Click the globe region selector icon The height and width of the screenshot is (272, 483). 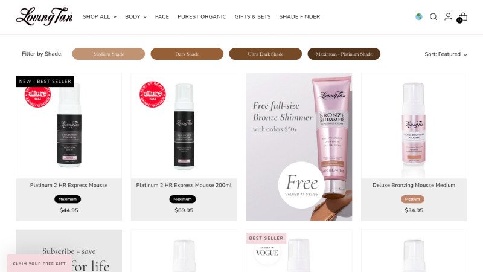419,17
